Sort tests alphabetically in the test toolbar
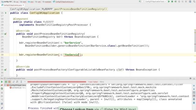 click(13, 82)
